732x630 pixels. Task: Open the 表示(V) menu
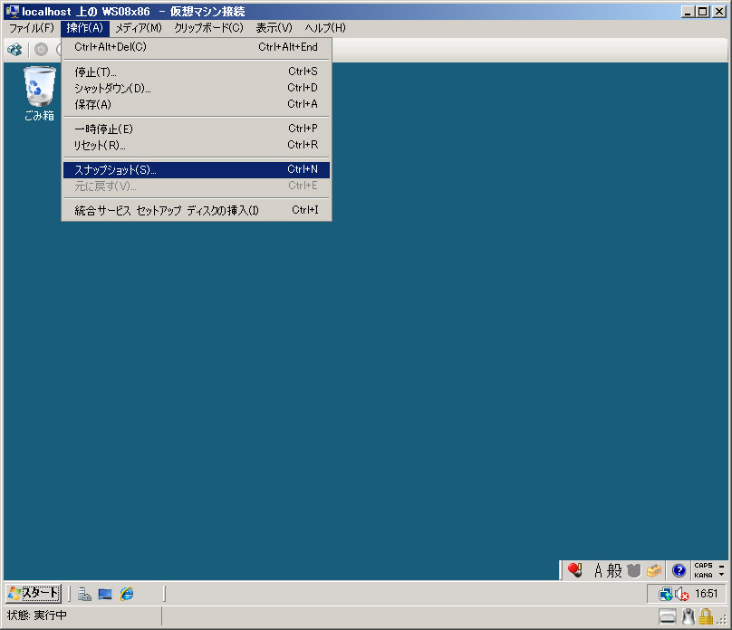[x=274, y=28]
